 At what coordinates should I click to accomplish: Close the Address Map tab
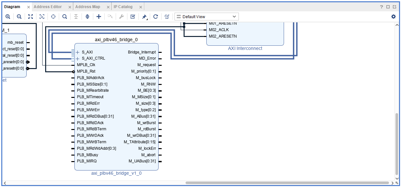(108, 7)
